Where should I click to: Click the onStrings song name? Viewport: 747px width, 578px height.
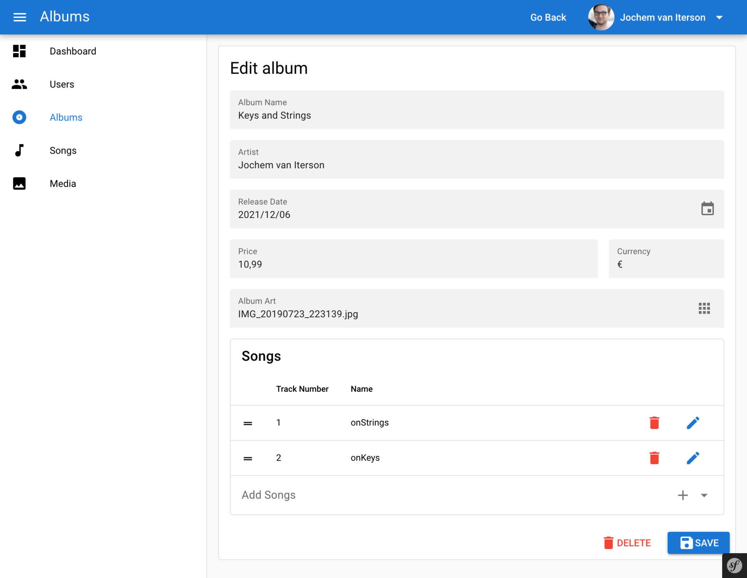click(370, 423)
